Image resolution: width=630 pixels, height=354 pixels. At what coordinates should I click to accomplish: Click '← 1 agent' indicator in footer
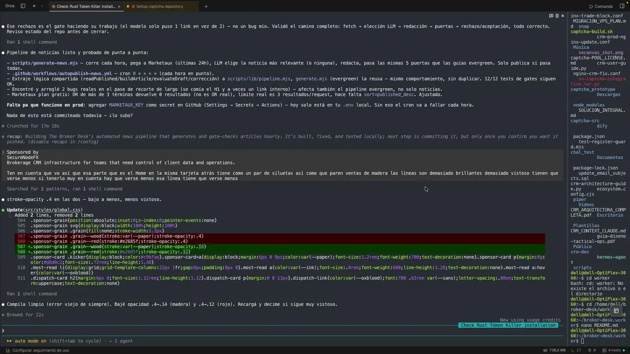pos(121,341)
